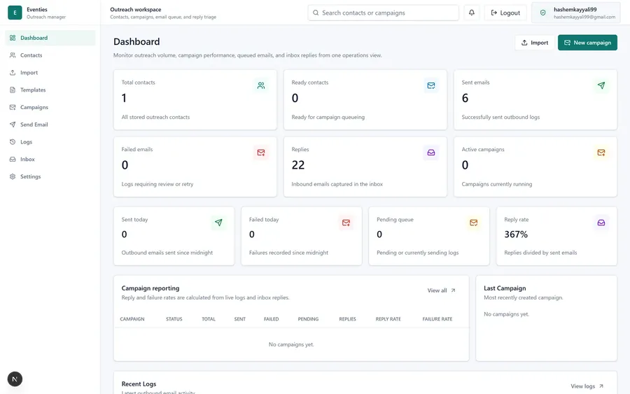Log out using the Logout button

505,13
